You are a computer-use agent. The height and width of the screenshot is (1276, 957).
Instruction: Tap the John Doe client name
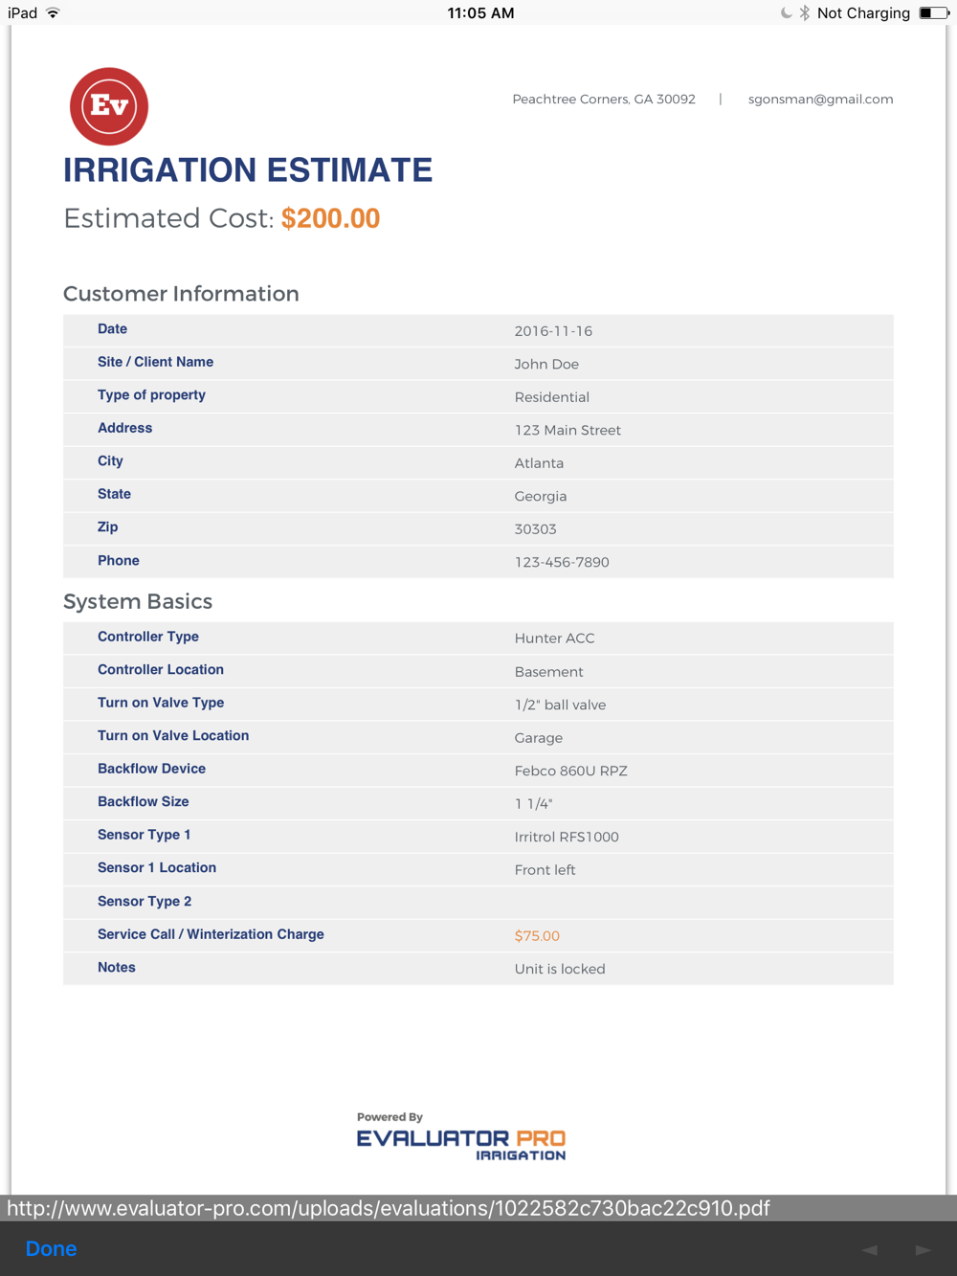tap(546, 364)
